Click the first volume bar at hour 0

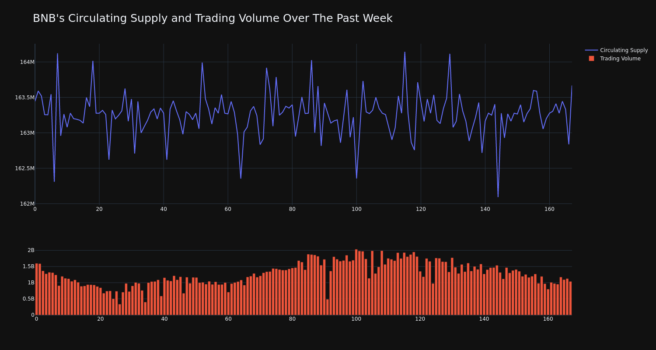(36, 289)
